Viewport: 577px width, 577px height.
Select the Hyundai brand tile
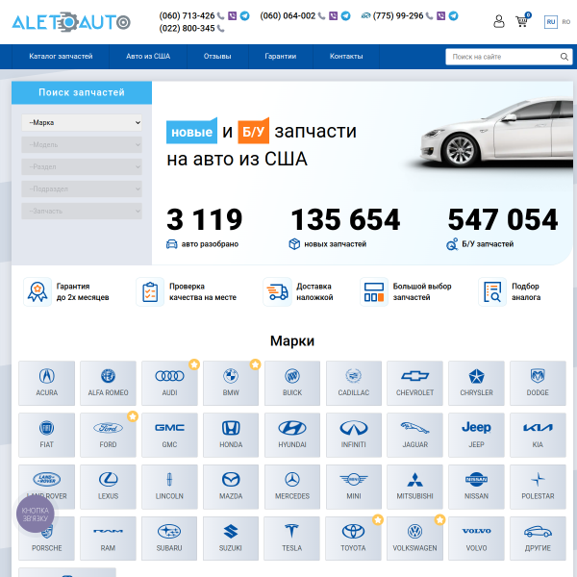(292, 435)
